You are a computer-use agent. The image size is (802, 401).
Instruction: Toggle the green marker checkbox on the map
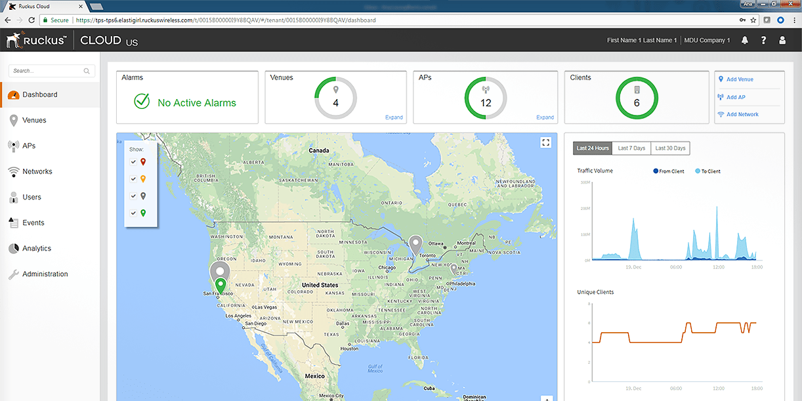134,213
